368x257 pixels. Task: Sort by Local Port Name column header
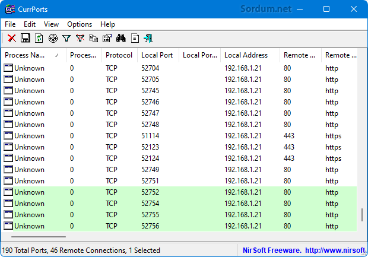tap(199, 55)
